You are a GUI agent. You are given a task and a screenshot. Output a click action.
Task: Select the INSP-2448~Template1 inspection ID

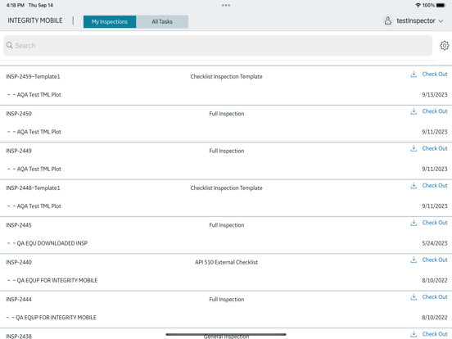click(x=33, y=188)
